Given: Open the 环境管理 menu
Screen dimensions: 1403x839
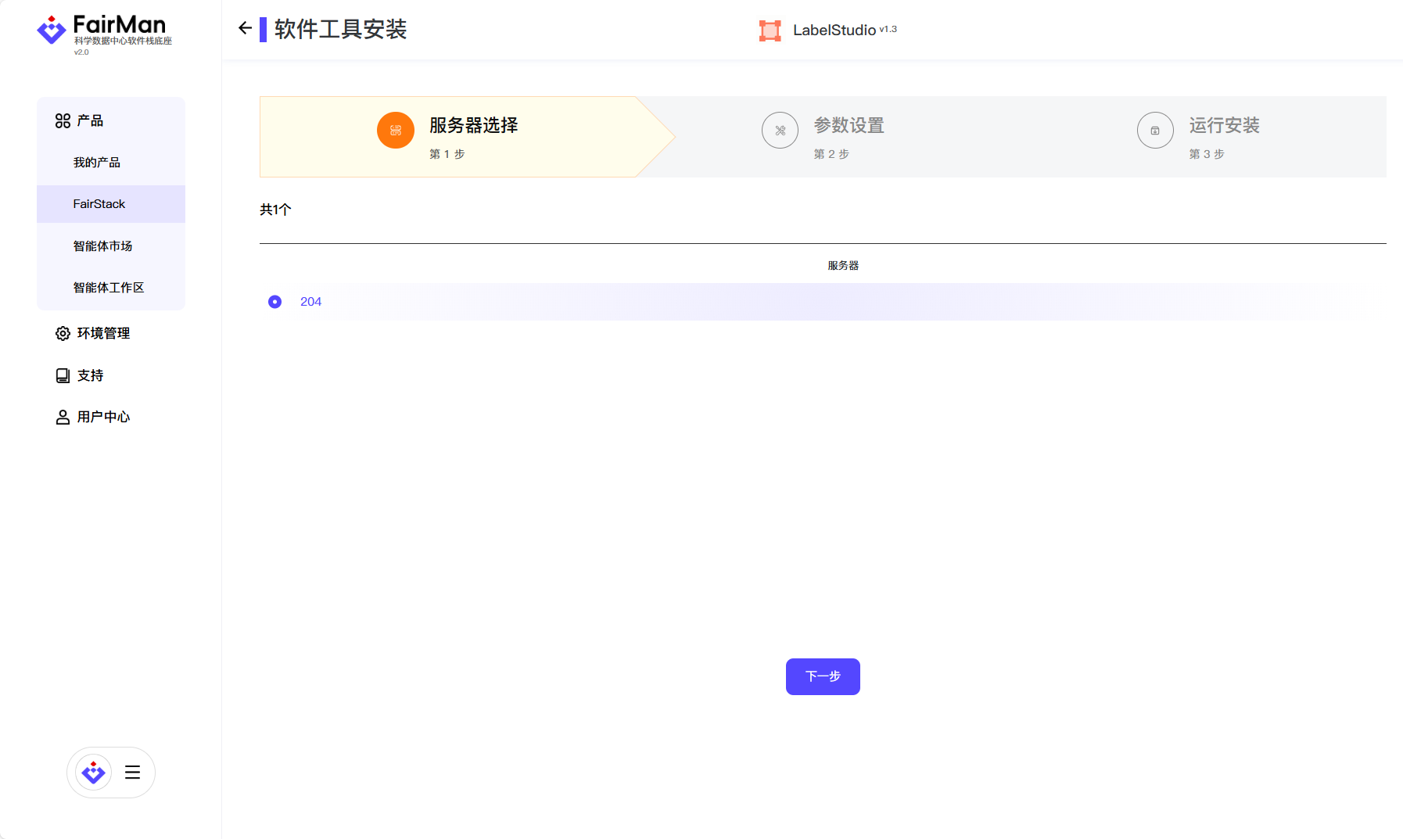Looking at the screenshot, I should point(103,333).
